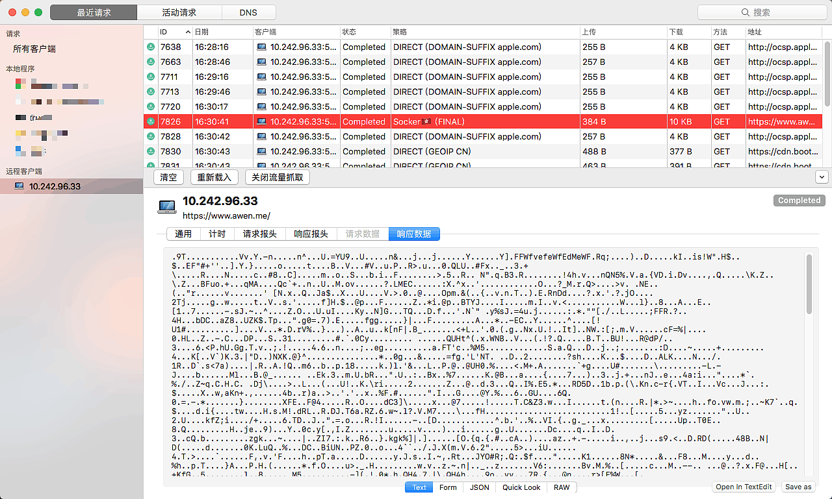Collapse detail pane using the chevron button

coord(822,177)
